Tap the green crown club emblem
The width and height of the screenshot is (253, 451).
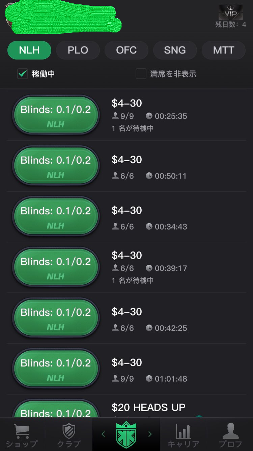pos(126,434)
